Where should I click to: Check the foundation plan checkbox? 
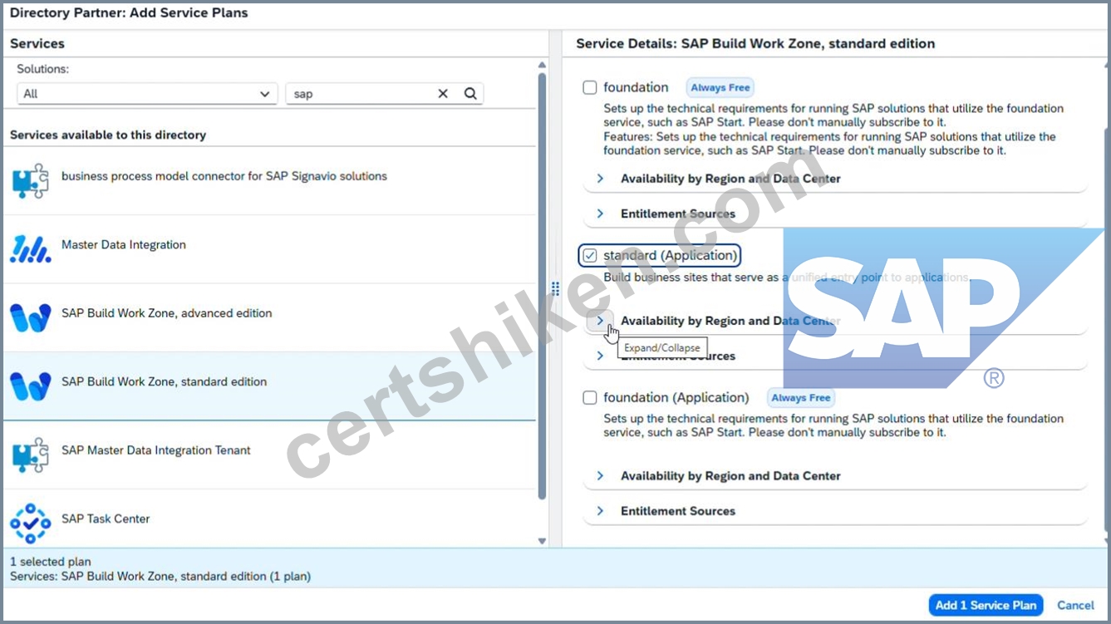pyautogui.click(x=590, y=87)
